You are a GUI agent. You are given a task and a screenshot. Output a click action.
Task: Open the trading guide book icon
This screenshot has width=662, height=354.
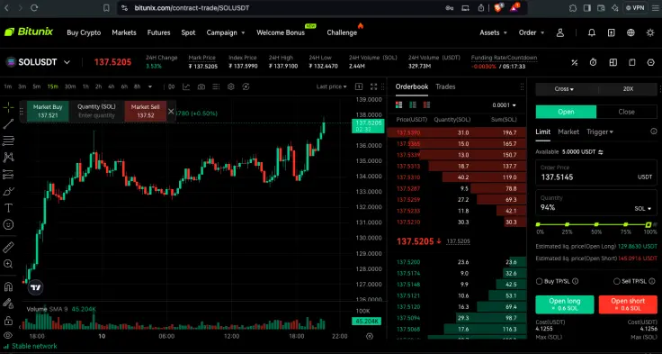632,62
